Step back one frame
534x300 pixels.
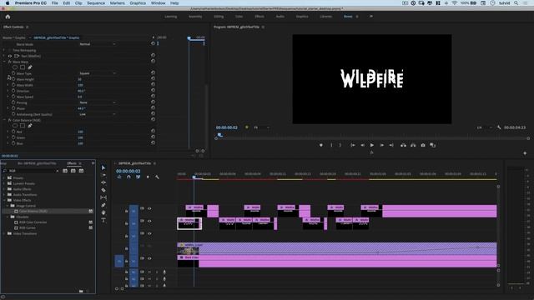click(362, 145)
